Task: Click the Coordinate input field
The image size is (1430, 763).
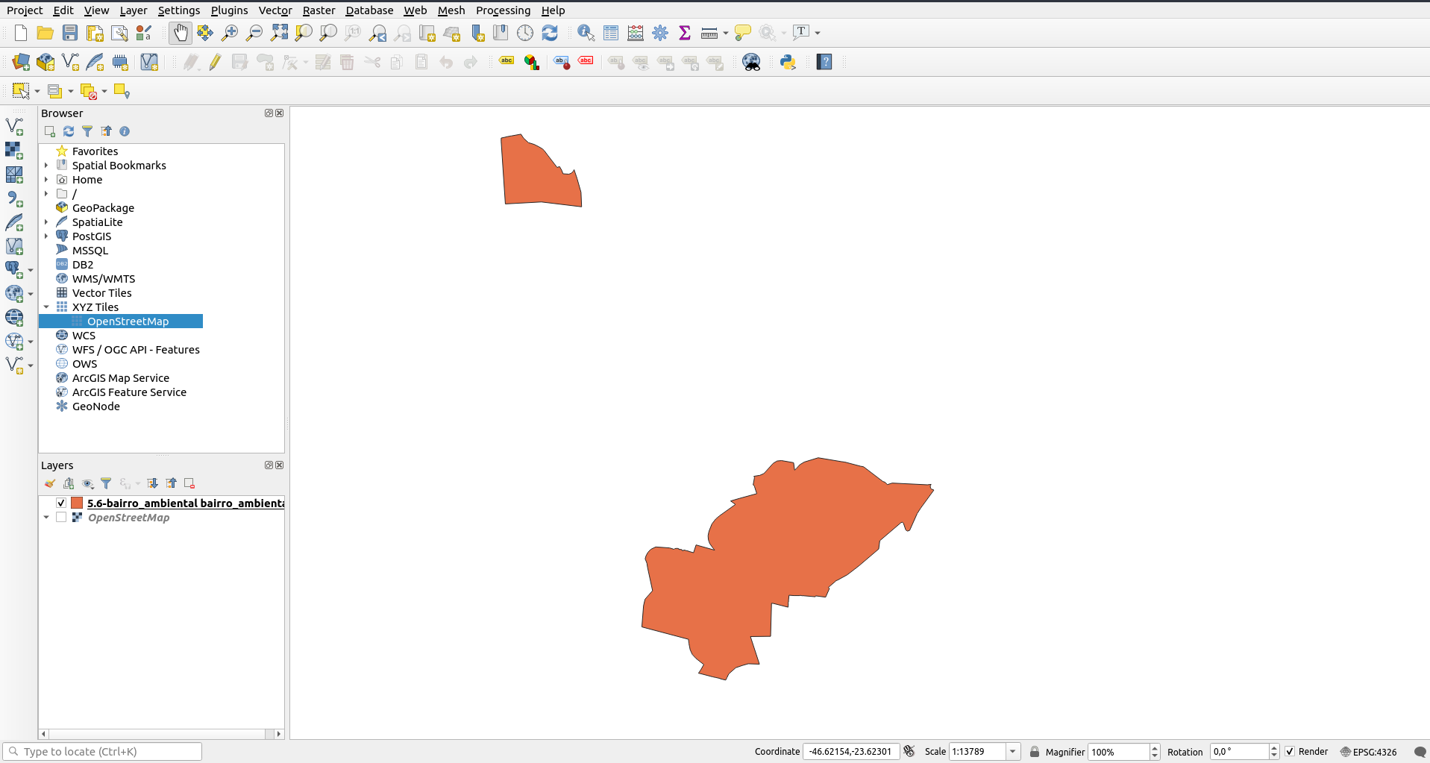Action: [x=851, y=752]
